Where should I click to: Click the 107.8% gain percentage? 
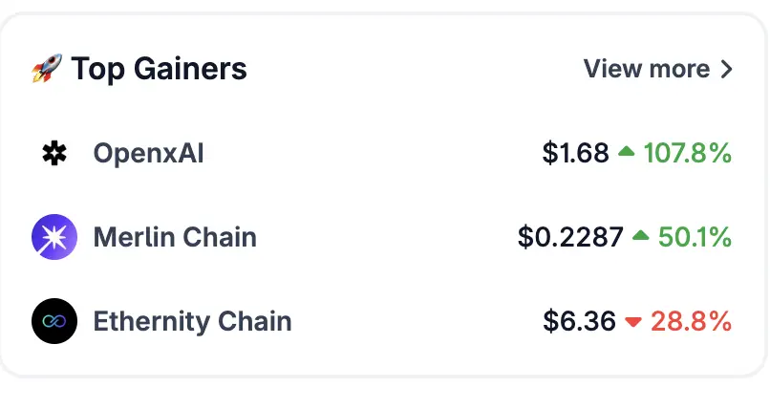click(x=688, y=153)
